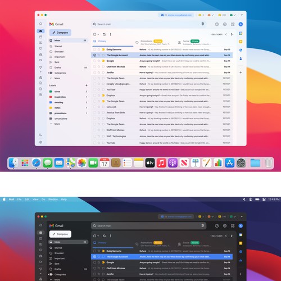Click the video camera icon in the light window's left rail
281x281 pixels.
(x=40, y=60)
